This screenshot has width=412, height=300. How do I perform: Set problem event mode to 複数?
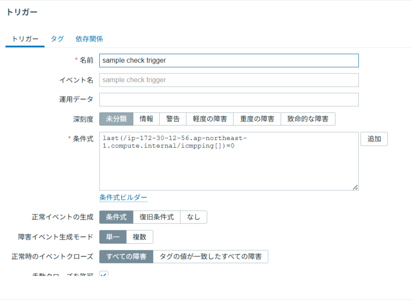pos(140,237)
